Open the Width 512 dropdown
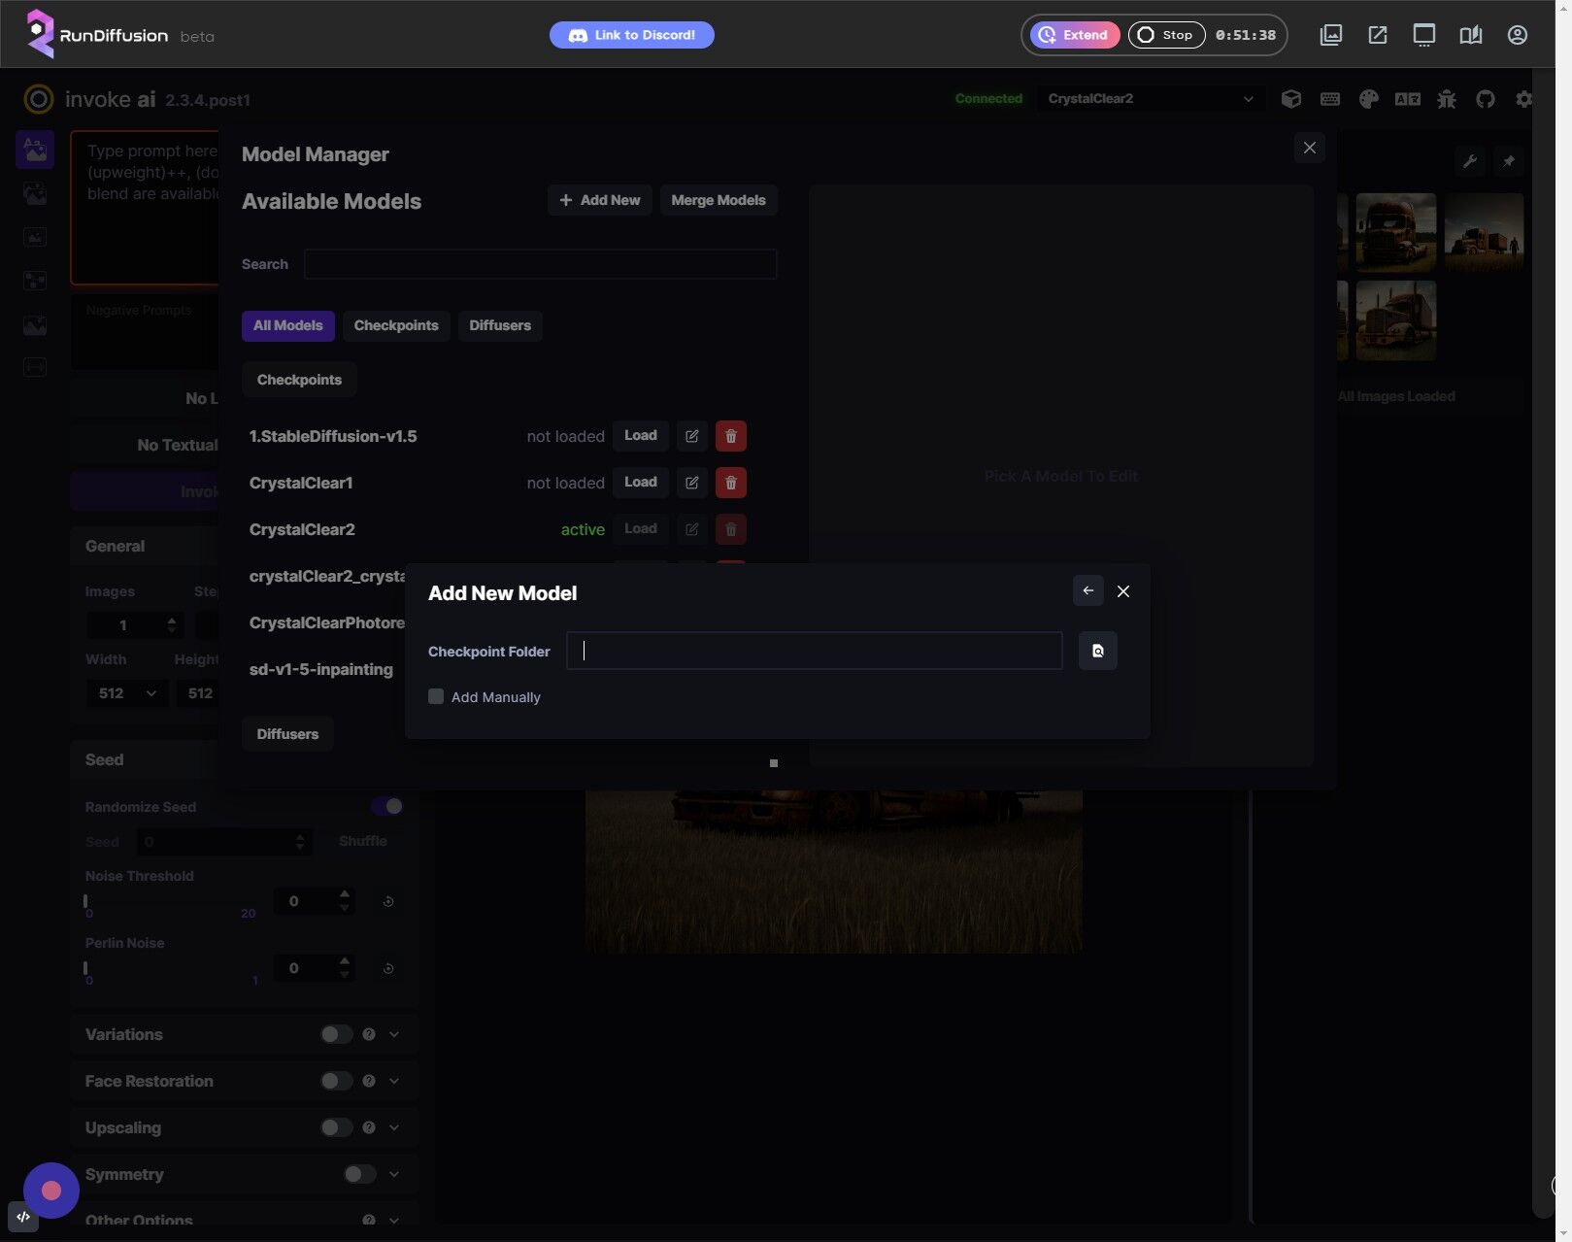Screen dimensions: 1572x1242 pyautogui.click(x=126, y=693)
